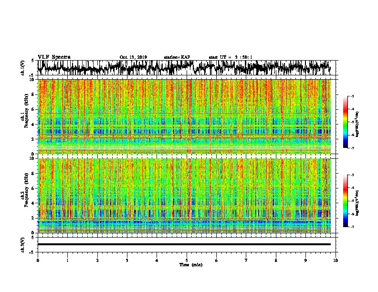Viewport: 378px width, 292px height.
Task: Click the "1" tick on the time axis
Action: tap(67, 261)
